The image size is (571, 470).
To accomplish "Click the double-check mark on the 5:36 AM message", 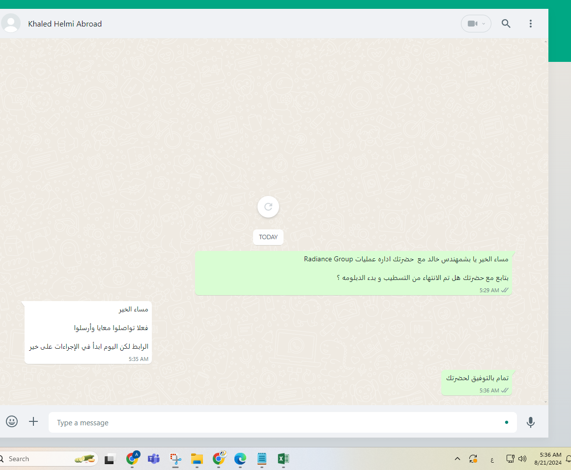I will coord(505,390).
